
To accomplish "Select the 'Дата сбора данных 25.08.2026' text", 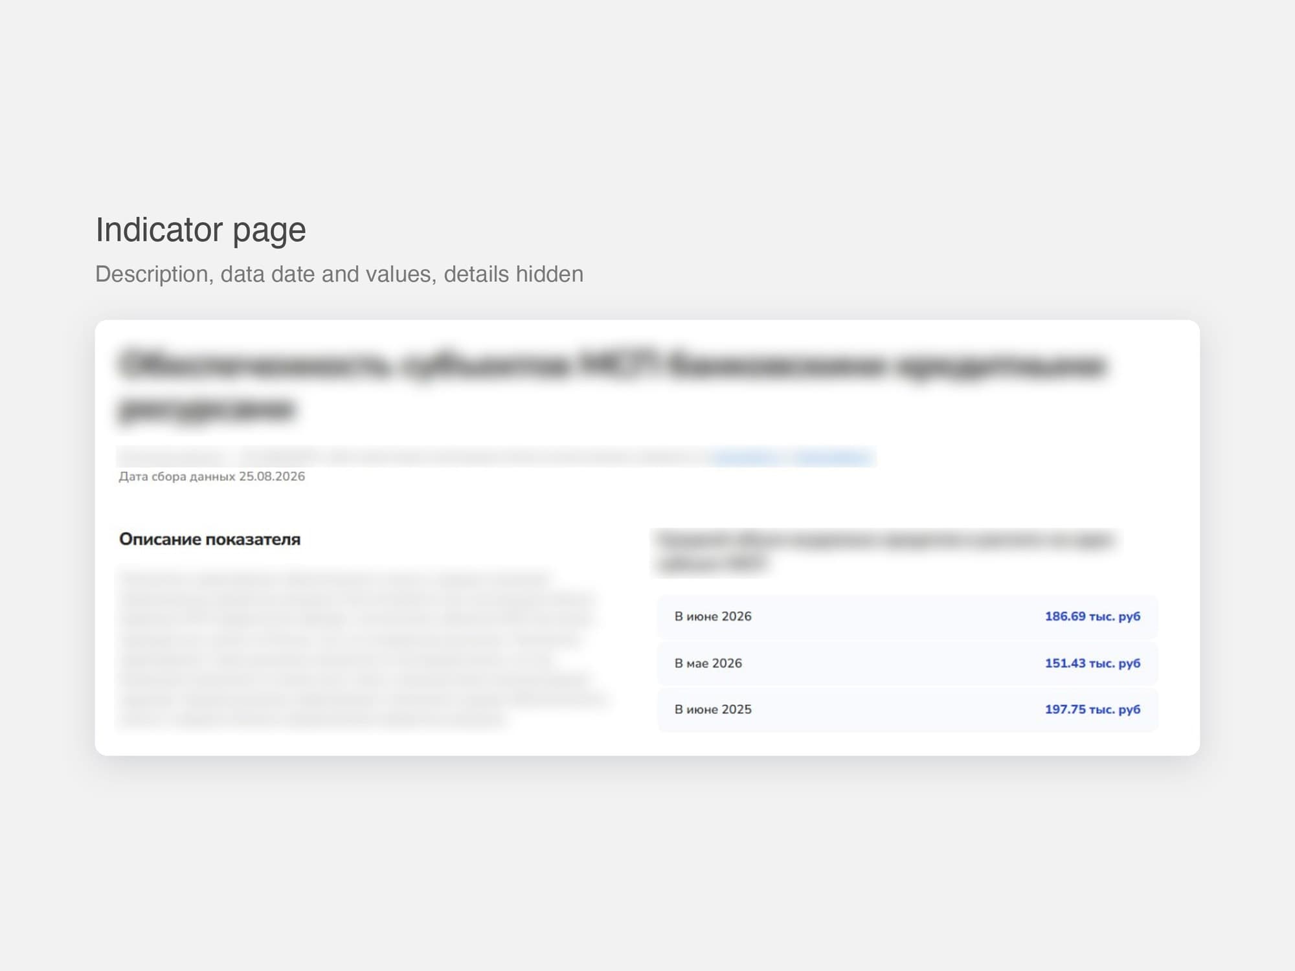I will 212,476.
